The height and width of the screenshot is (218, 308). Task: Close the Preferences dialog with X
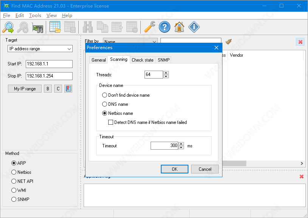[x=216, y=48]
